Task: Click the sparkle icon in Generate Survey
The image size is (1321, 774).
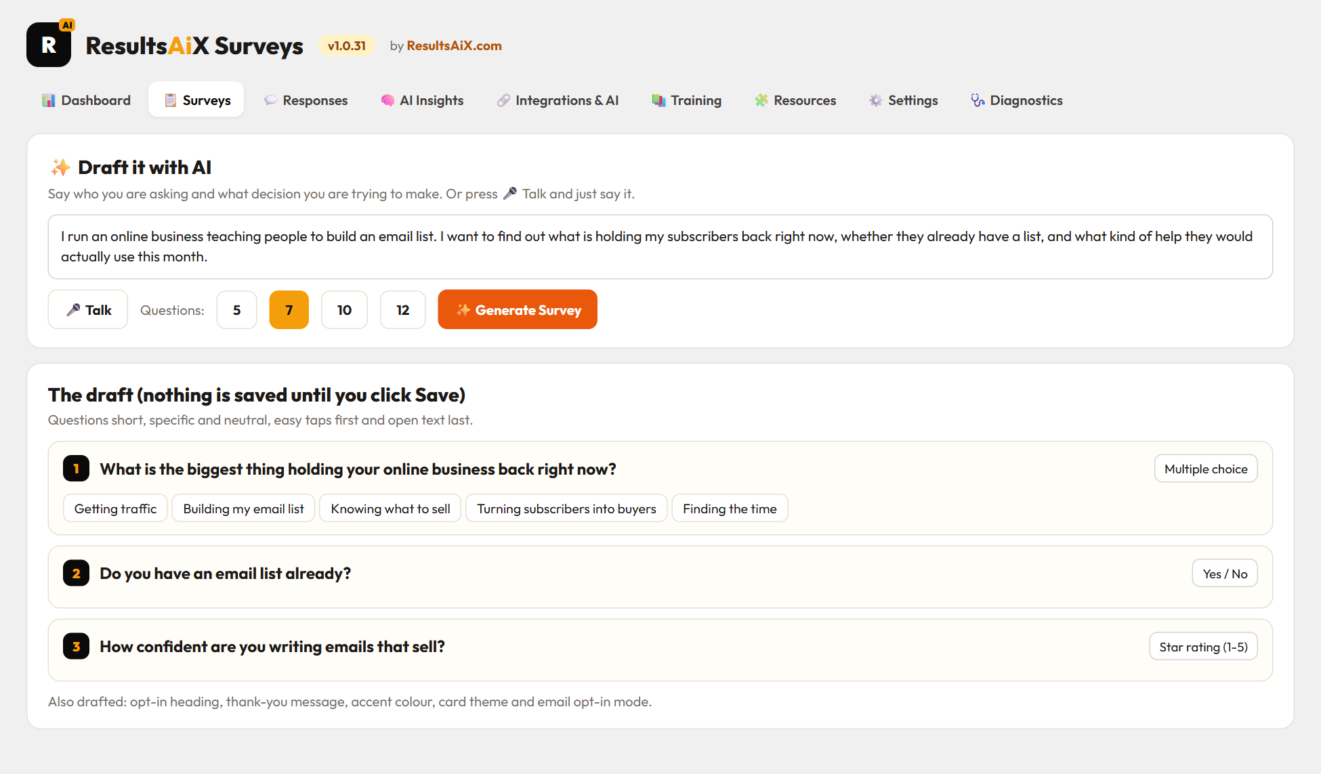Action: [x=463, y=309]
